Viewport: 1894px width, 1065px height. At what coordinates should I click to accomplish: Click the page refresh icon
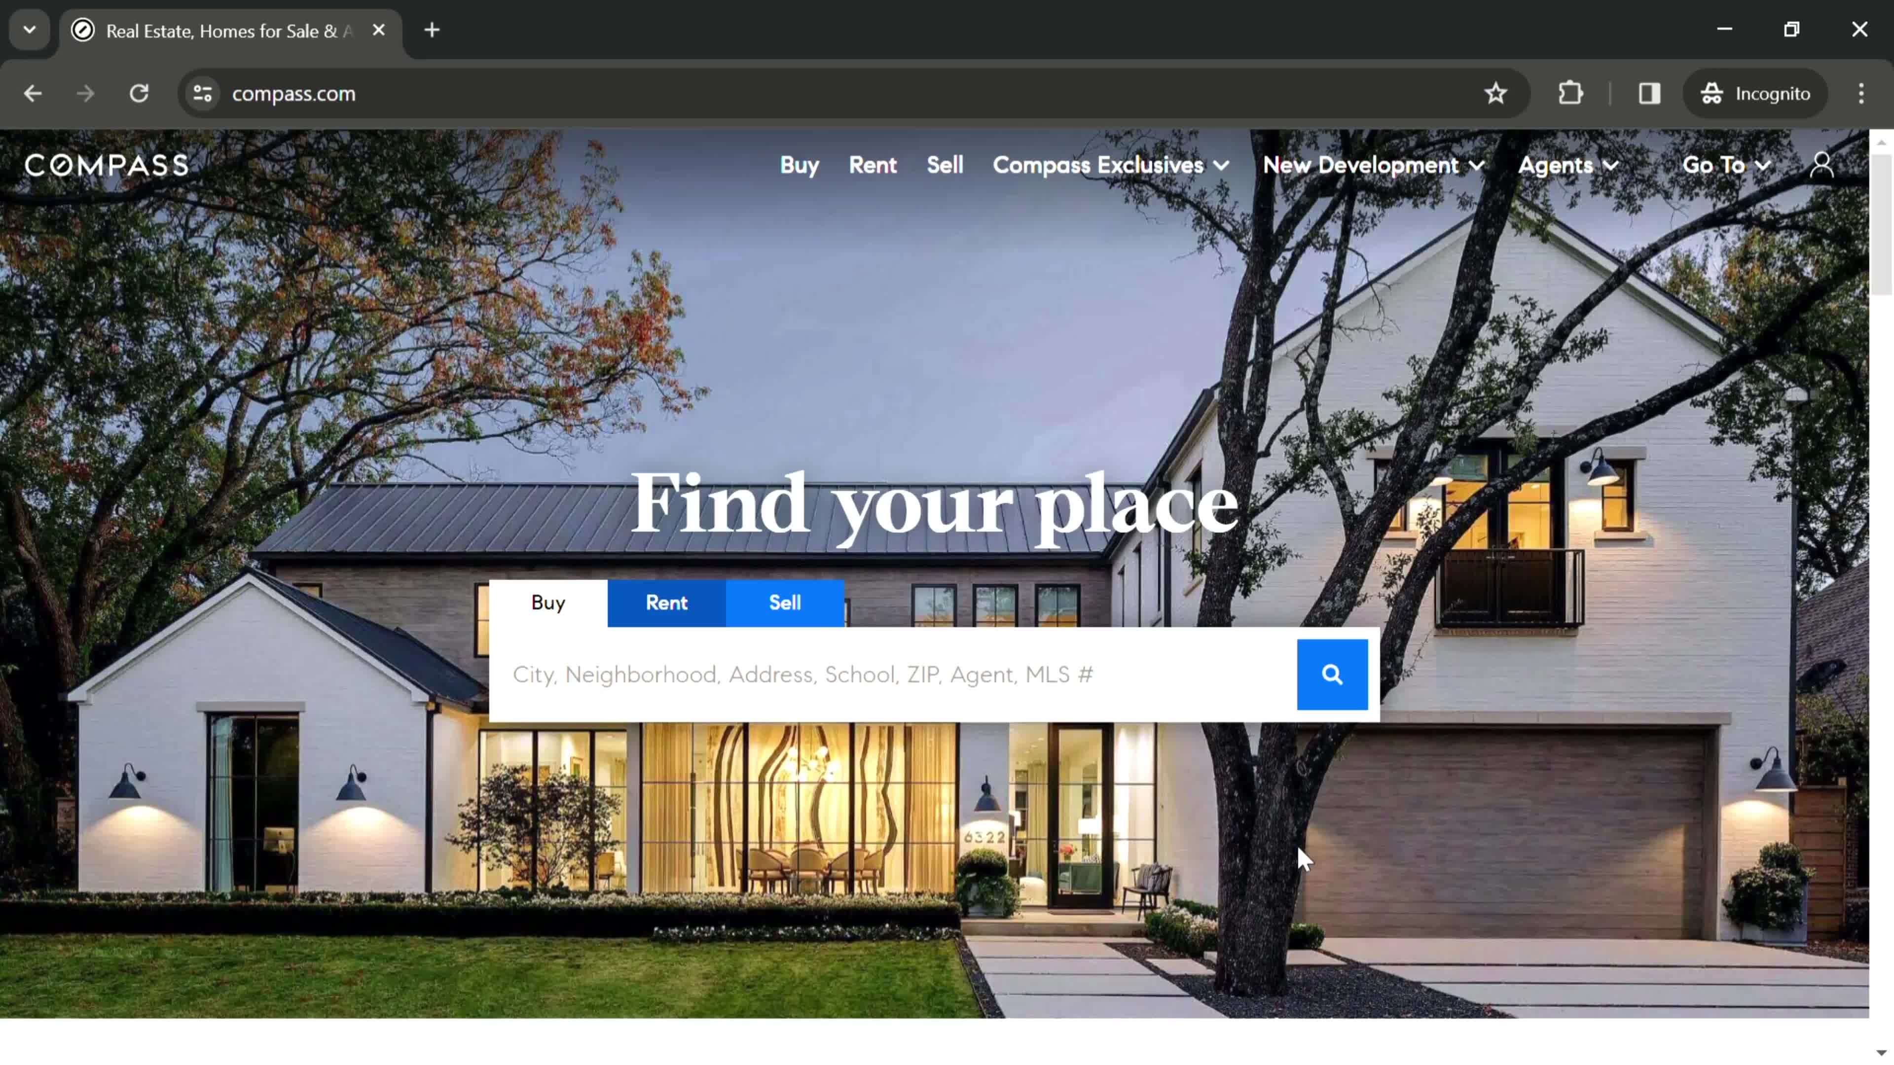(139, 92)
